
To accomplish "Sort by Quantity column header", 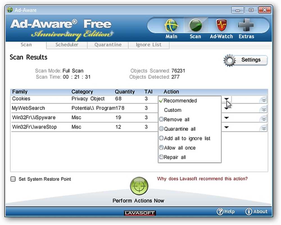I will [125, 92].
